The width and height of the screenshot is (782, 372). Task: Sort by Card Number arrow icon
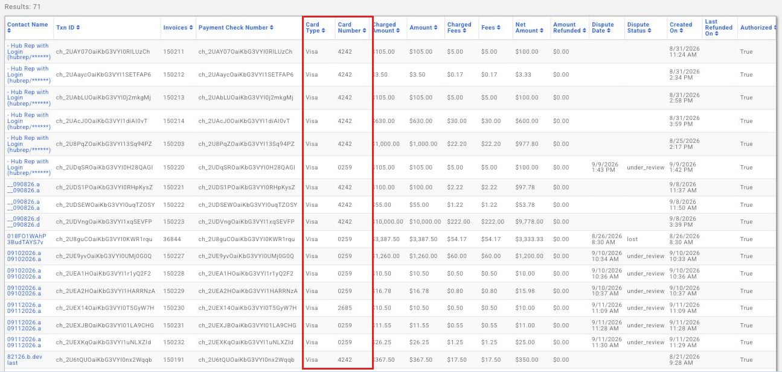coord(365,31)
